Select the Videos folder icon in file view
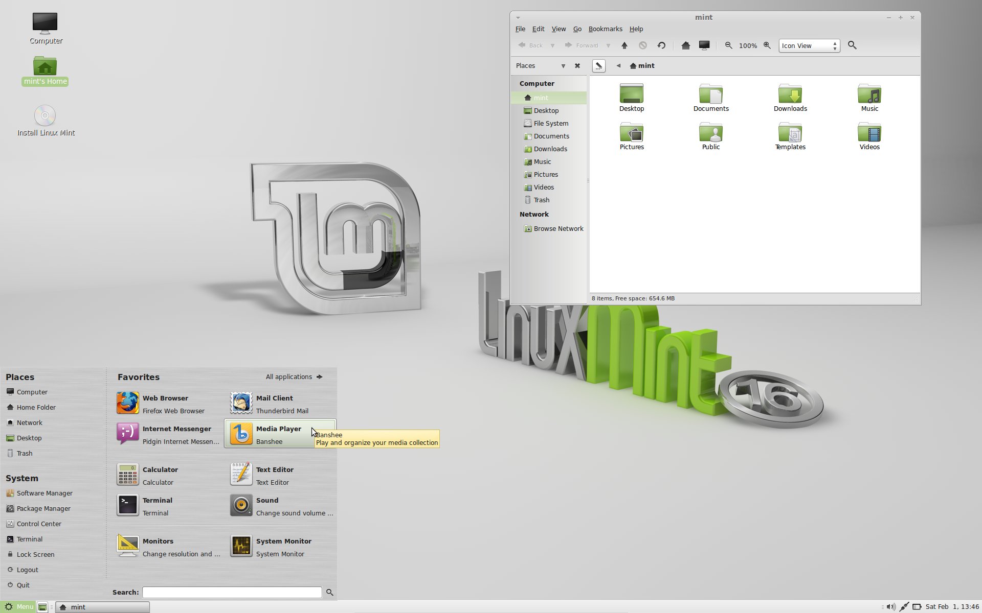The image size is (982, 613). coord(869,136)
